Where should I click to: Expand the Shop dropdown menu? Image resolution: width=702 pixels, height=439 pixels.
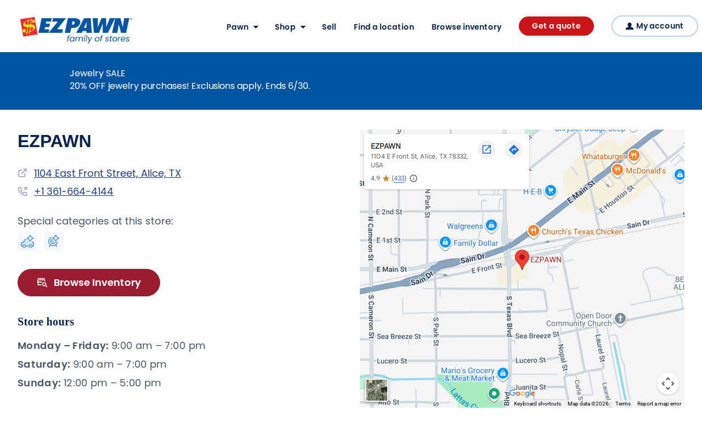[x=290, y=27]
